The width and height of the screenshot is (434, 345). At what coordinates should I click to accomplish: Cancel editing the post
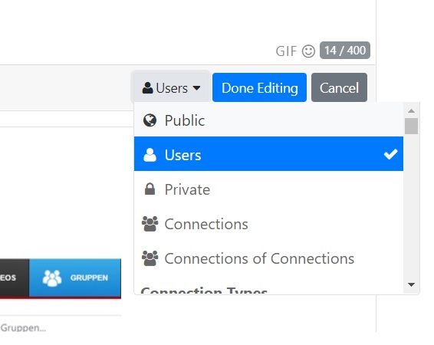[x=339, y=87]
